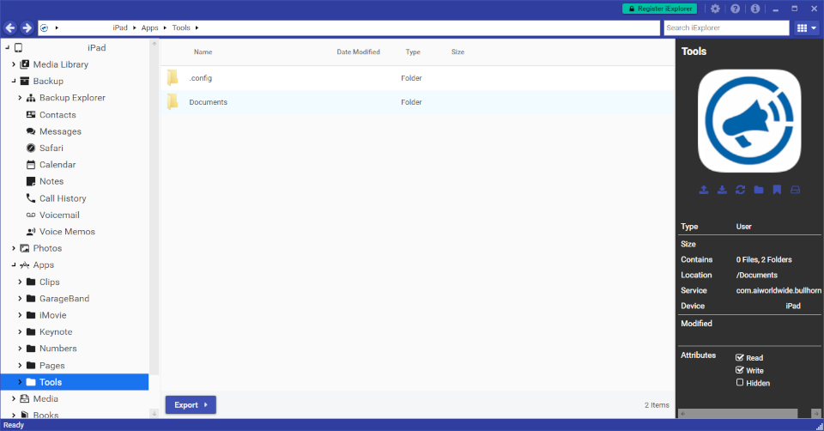The height and width of the screenshot is (431, 824).
Task: Open the view mode grid dropdown
Action: (807, 28)
